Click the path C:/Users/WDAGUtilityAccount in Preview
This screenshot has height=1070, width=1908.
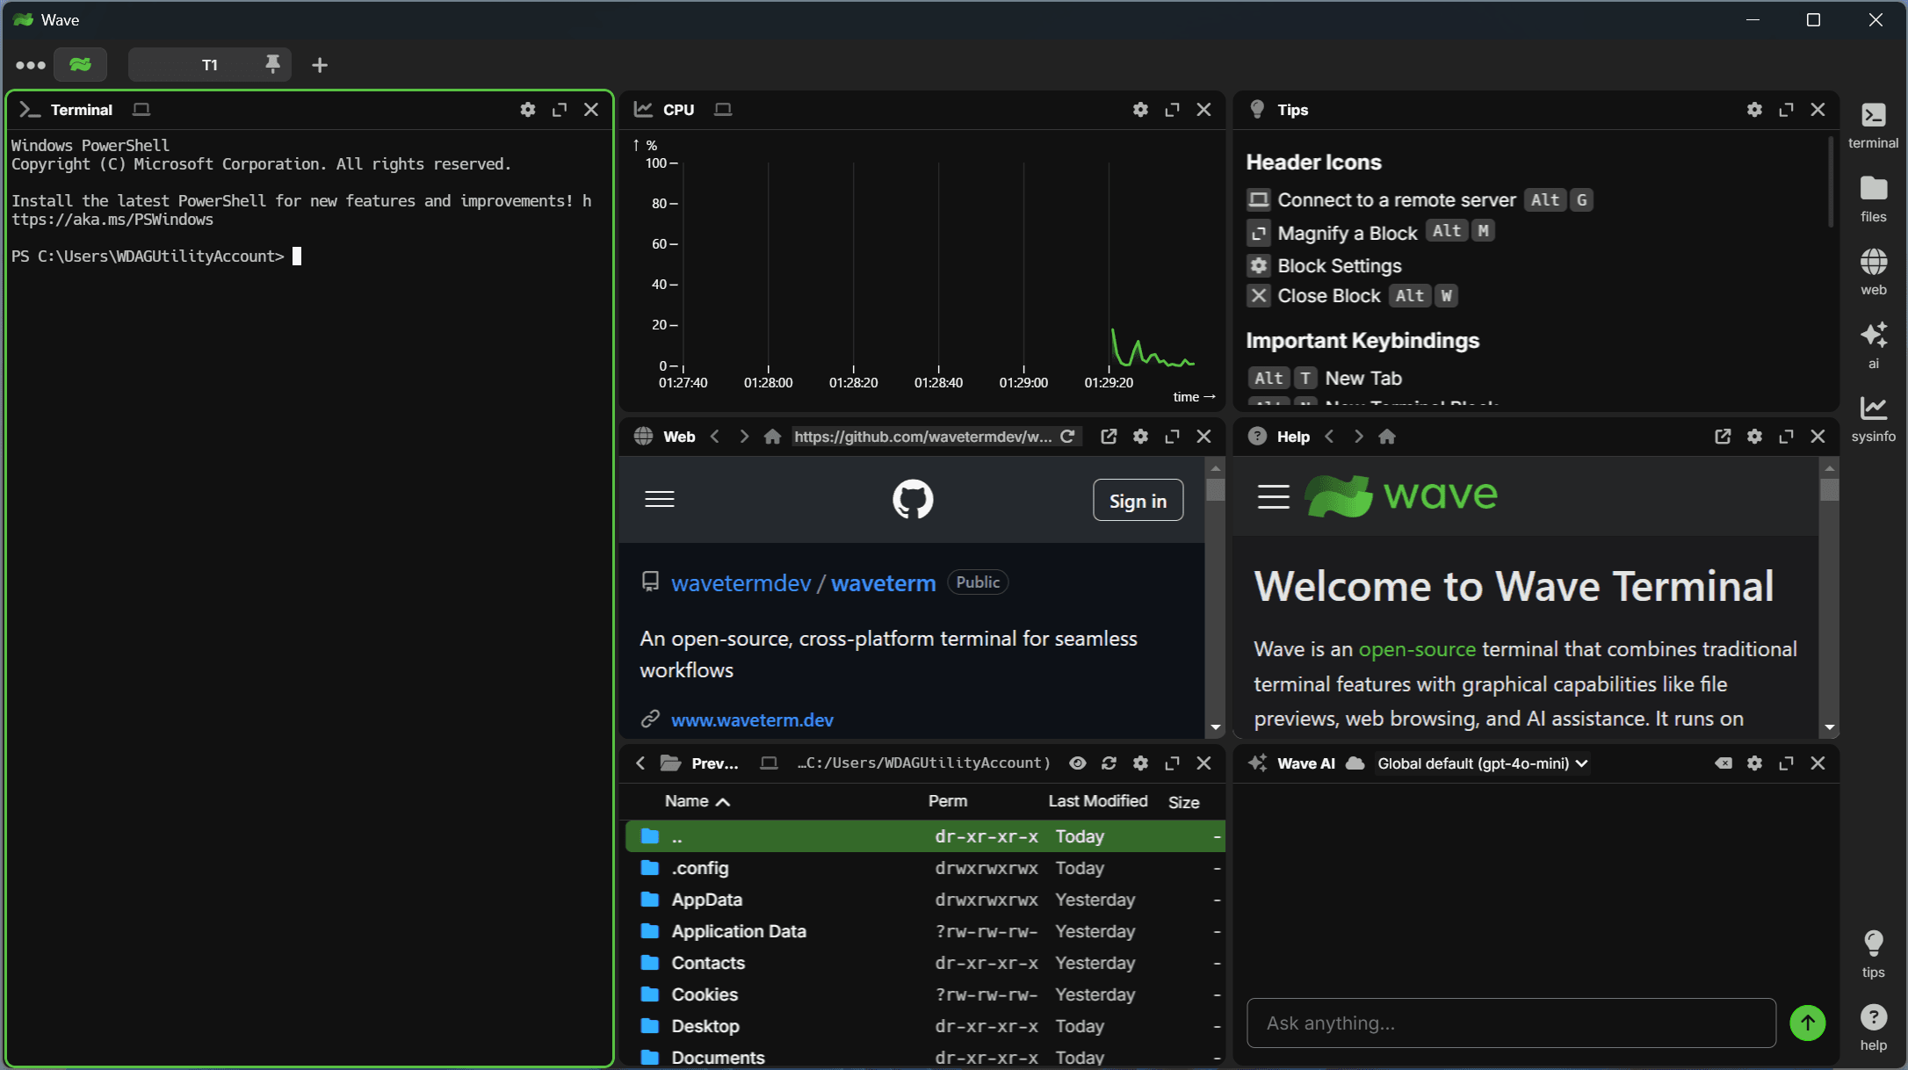pos(924,763)
